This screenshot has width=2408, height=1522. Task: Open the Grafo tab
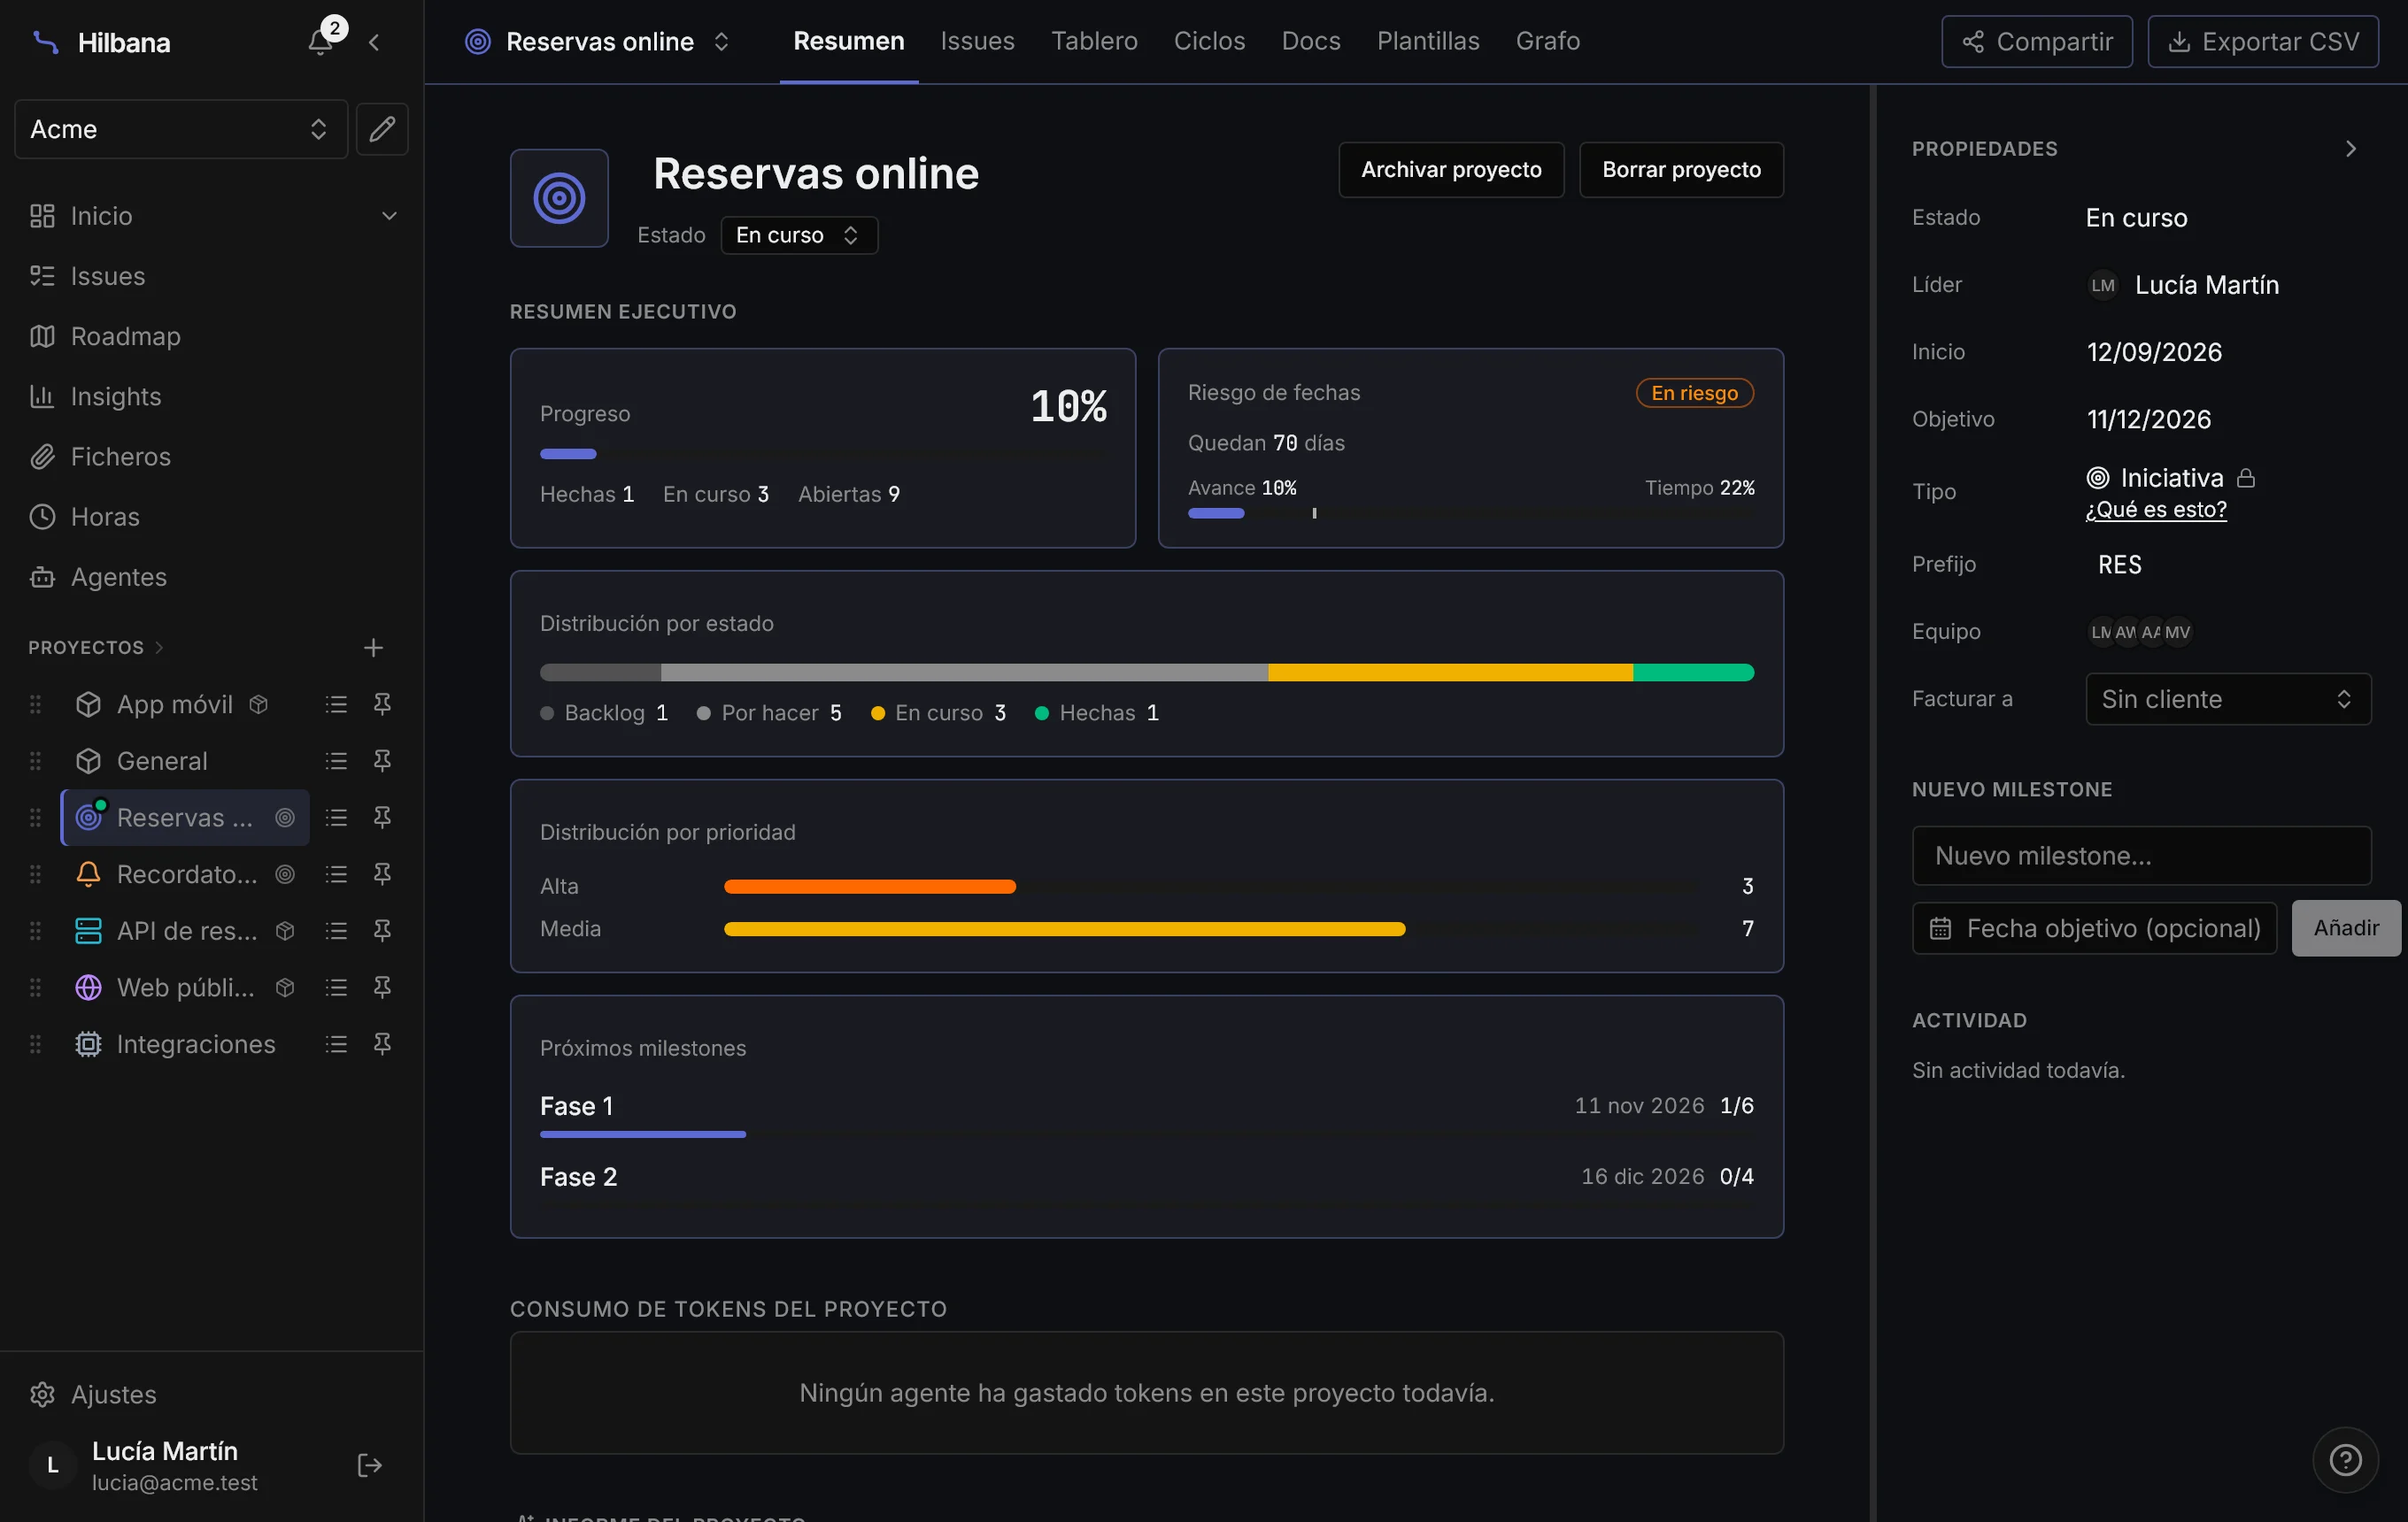tap(1547, 41)
